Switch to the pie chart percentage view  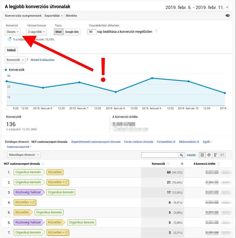pyautogui.click(x=209, y=155)
